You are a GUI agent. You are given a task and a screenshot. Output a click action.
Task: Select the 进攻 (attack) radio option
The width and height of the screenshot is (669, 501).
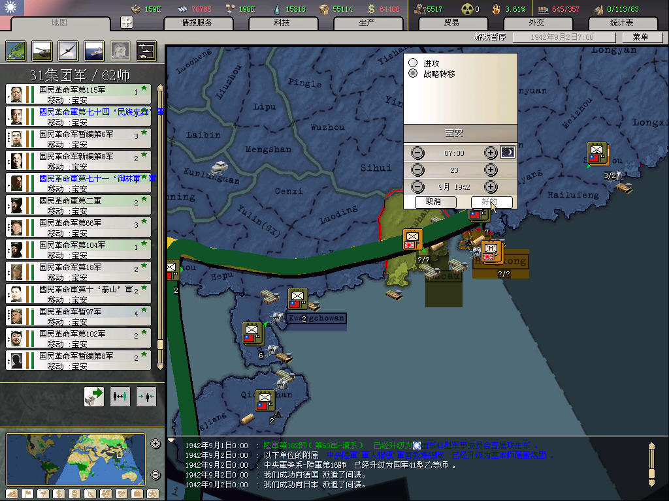(x=413, y=63)
